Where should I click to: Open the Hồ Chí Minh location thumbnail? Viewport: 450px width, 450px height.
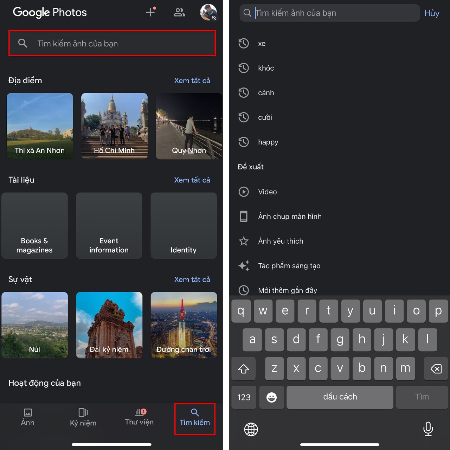[x=114, y=126]
